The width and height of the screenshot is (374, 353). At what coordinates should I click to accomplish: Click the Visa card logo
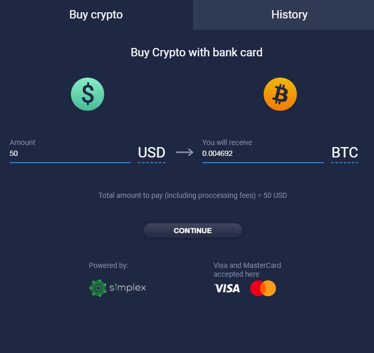pos(227,288)
